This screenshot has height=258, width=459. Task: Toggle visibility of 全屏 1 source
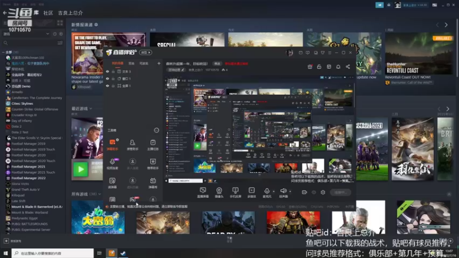point(107,85)
